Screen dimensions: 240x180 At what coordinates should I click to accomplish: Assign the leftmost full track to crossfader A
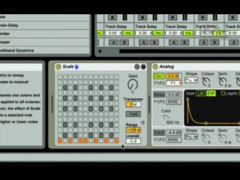[x=114, y=43]
